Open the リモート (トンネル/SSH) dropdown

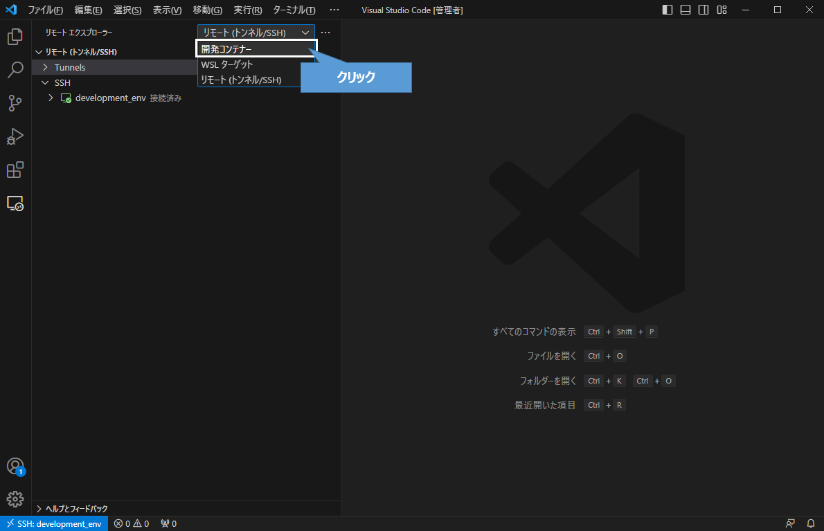[x=254, y=32]
